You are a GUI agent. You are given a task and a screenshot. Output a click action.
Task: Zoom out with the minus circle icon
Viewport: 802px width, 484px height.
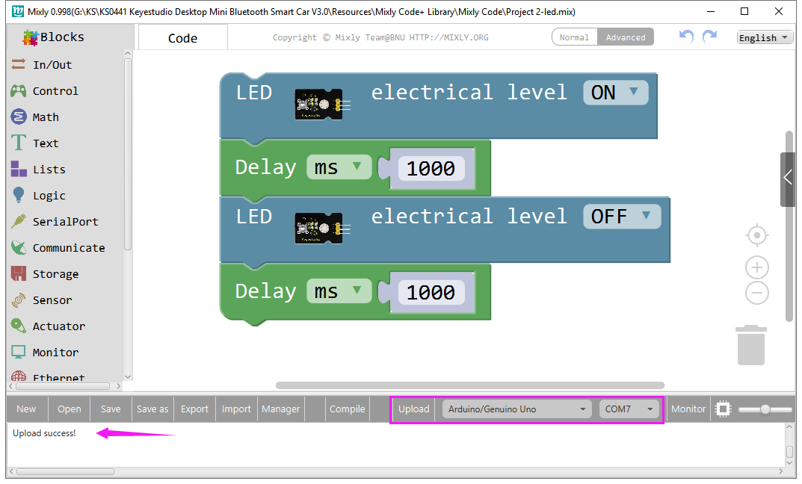click(757, 293)
